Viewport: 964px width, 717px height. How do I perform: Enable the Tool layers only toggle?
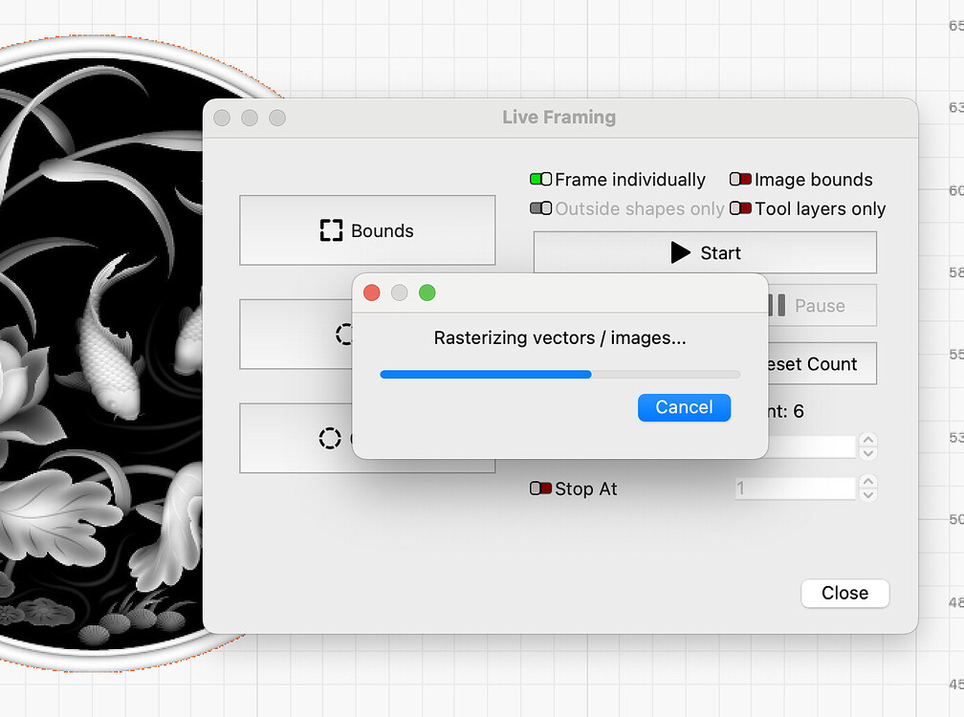[x=739, y=208]
